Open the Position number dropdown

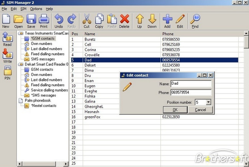coord(208,102)
